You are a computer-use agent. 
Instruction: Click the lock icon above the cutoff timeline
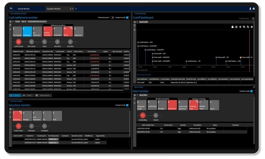coord(232,27)
